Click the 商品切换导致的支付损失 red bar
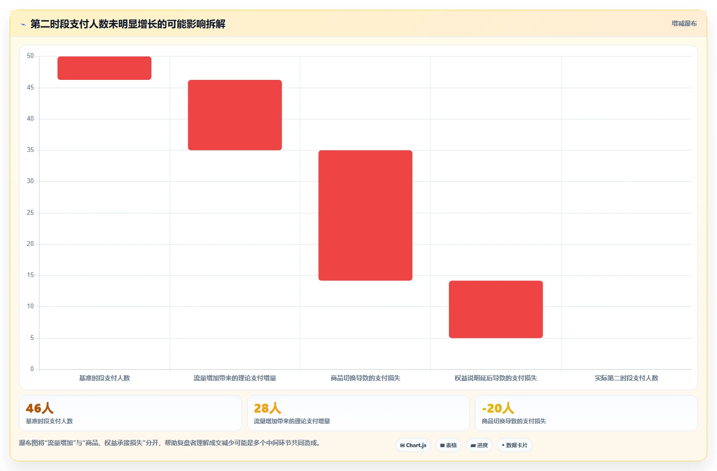This screenshot has height=471, width=717. [365, 215]
